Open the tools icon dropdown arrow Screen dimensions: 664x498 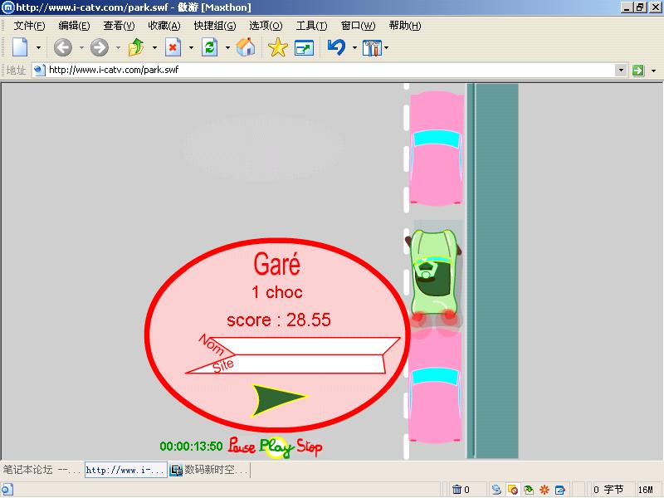pyautogui.click(x=386, y=47)
